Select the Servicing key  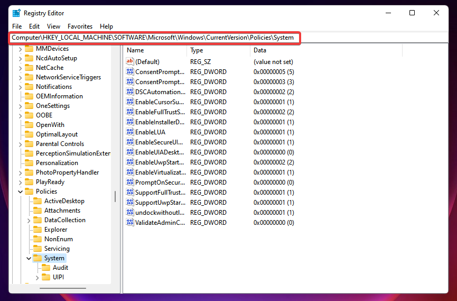pos(57,249)
